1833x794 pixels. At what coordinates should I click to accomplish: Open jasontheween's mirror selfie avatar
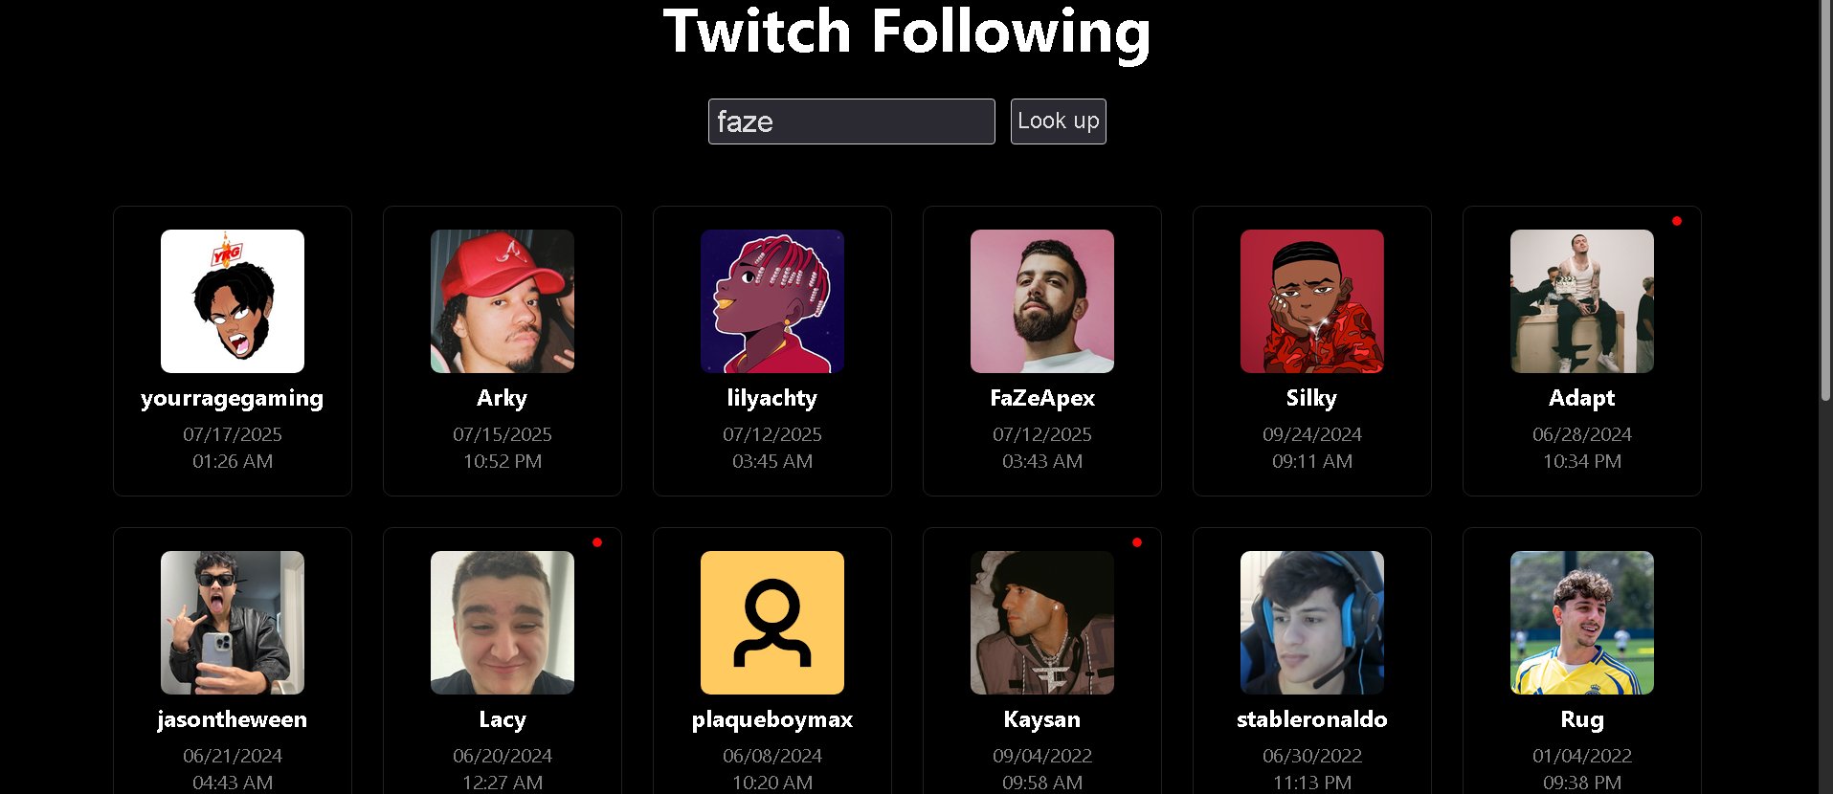(x=233, y=623)
